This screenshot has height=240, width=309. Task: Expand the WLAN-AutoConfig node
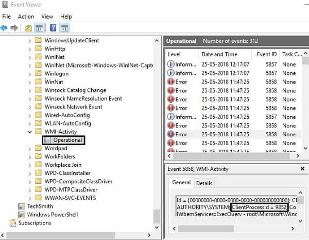coord(30,124)
